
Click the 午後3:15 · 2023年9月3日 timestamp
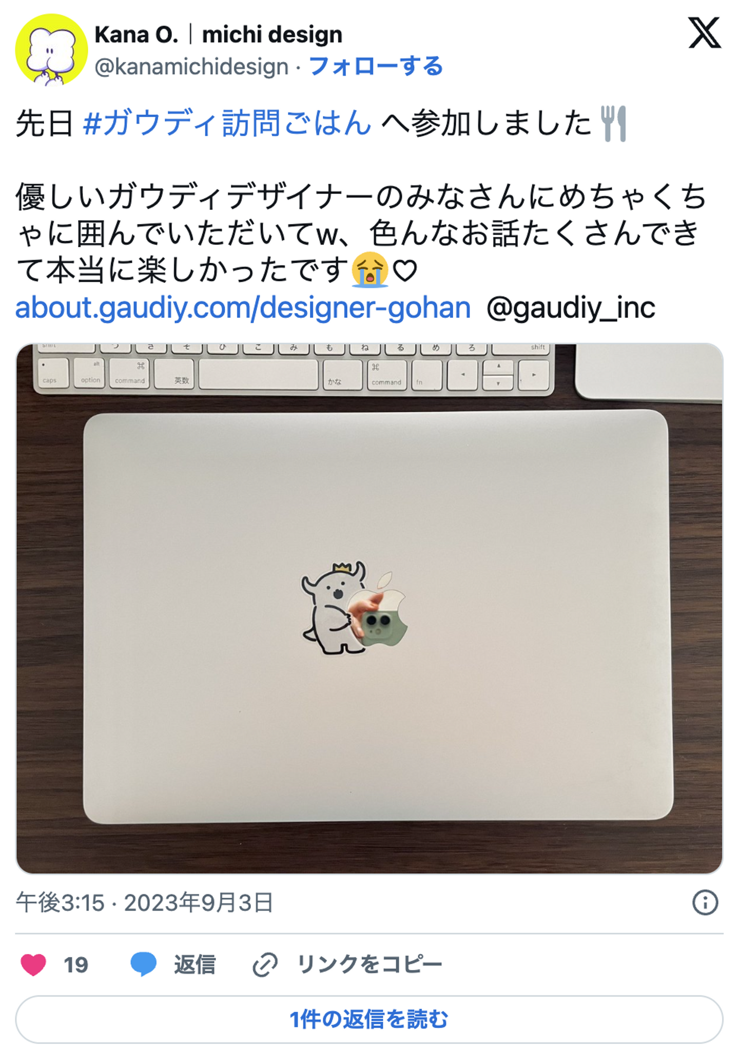(x=144, y=902)
